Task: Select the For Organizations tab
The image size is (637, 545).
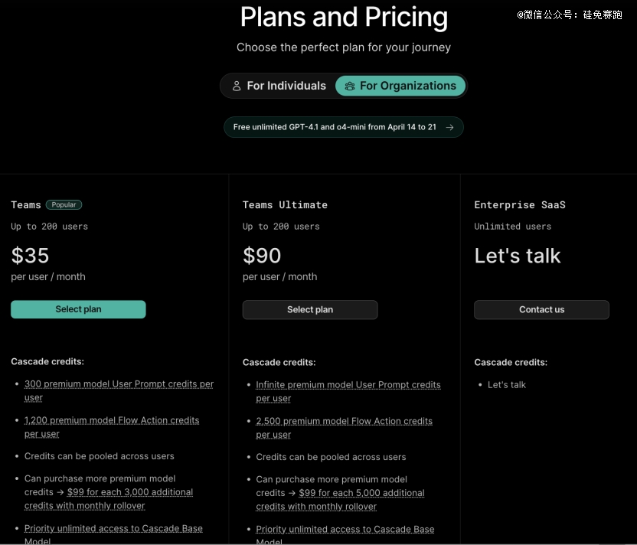Action: tap(400, 86)
